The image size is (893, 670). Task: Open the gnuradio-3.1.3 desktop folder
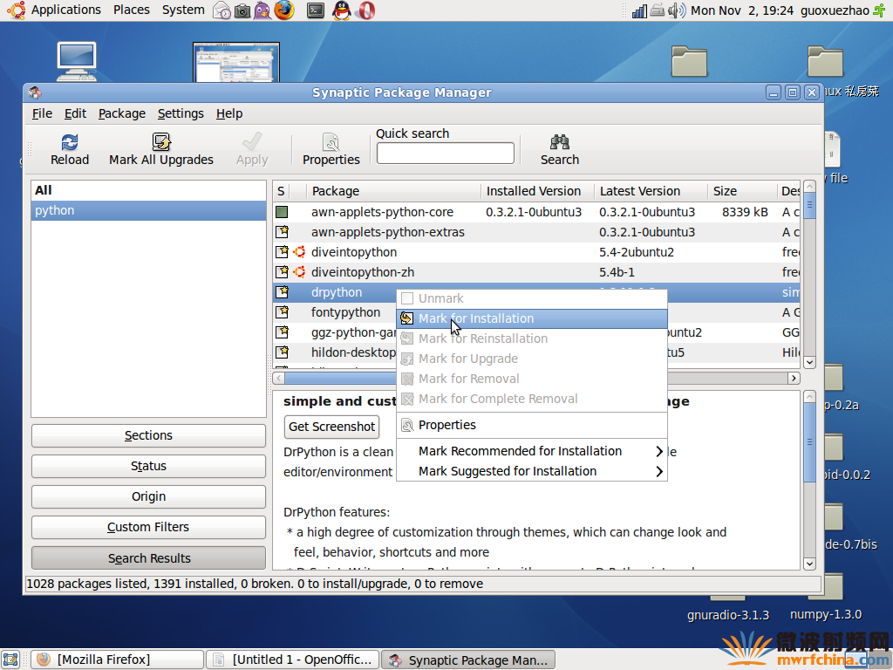(728, 615)
